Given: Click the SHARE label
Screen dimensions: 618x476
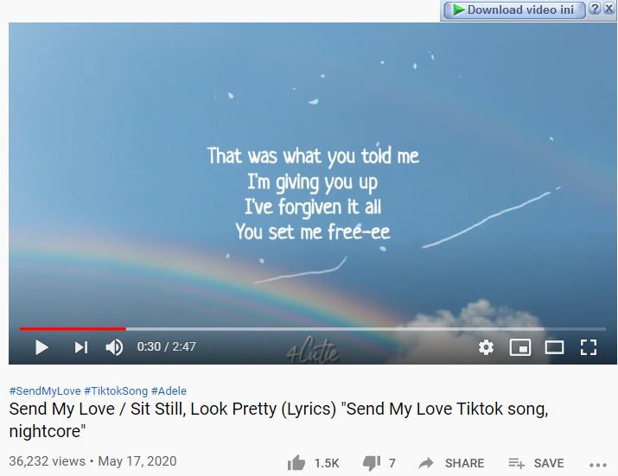Looking at the screenshot, I should point(465,463).
